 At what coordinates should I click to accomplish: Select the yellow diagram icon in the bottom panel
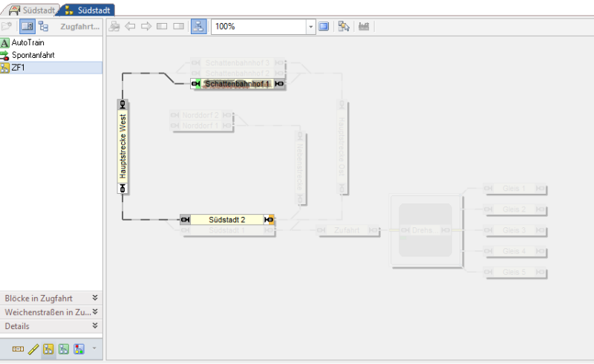click(48, 348)
